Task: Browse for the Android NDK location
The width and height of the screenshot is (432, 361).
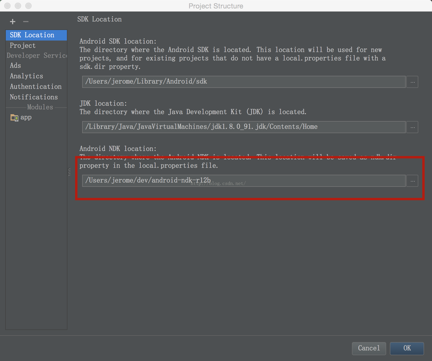Action: 412,181
